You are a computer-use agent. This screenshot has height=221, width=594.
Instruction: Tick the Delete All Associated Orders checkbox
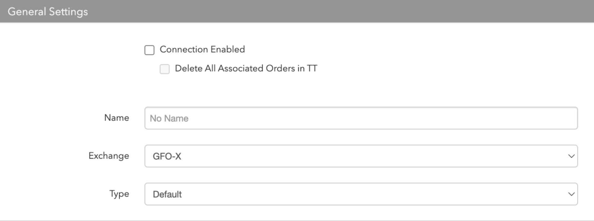tap(165, 69)
